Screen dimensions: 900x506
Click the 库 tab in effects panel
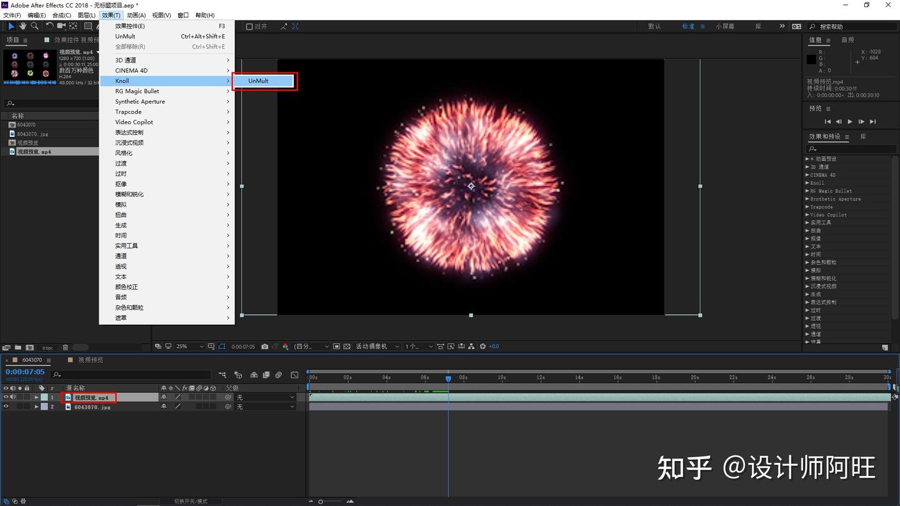(863, 136)
